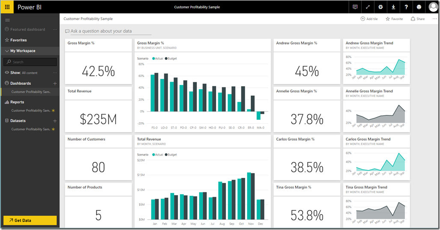440x230 pixels.
Task: Add a new dashboard with plus icon
Action: (55, 83)
